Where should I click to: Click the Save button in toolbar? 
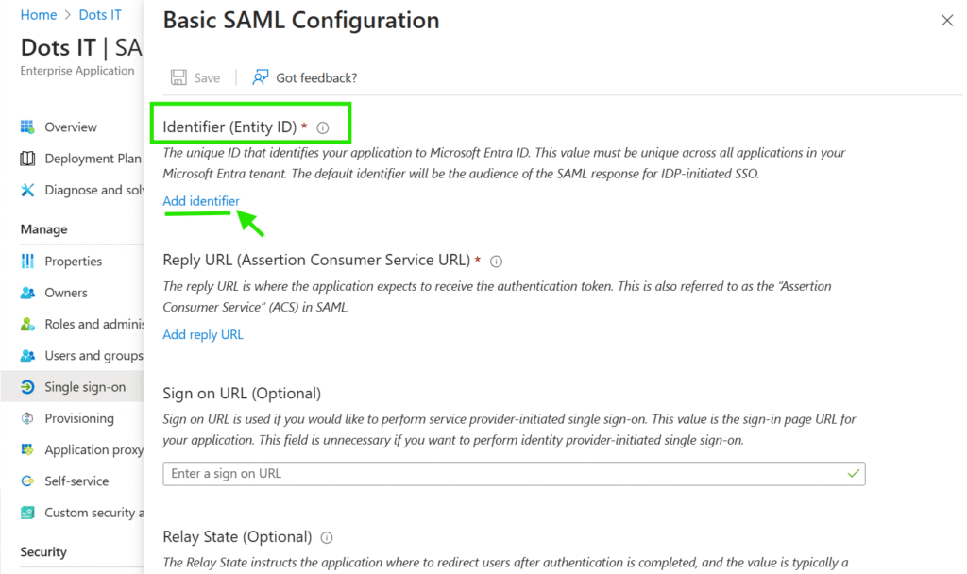[x=195, y=77]
